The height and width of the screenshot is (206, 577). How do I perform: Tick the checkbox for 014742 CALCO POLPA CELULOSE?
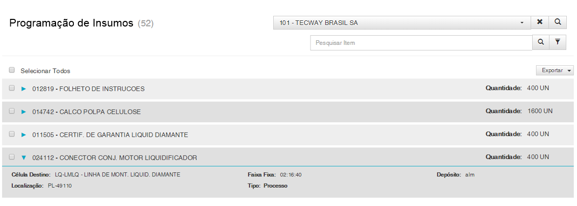12,111
